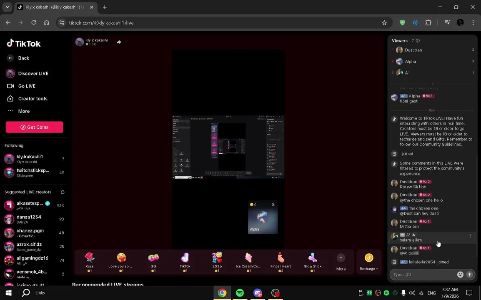Send the TikTok gift

tap(185, 262)
